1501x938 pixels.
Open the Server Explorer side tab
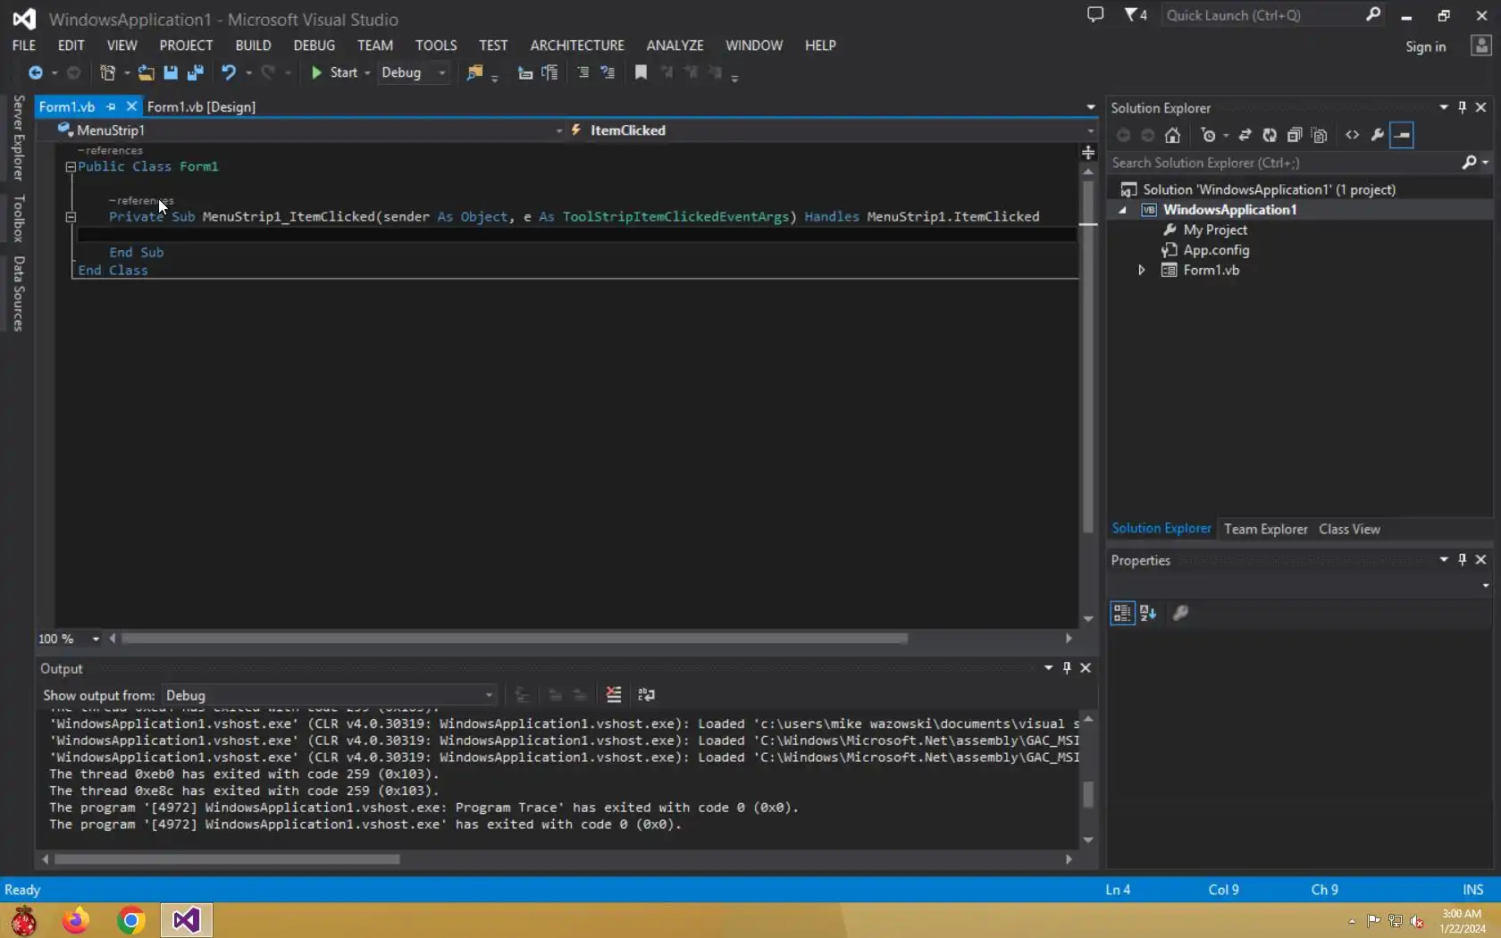coord(18,138)
